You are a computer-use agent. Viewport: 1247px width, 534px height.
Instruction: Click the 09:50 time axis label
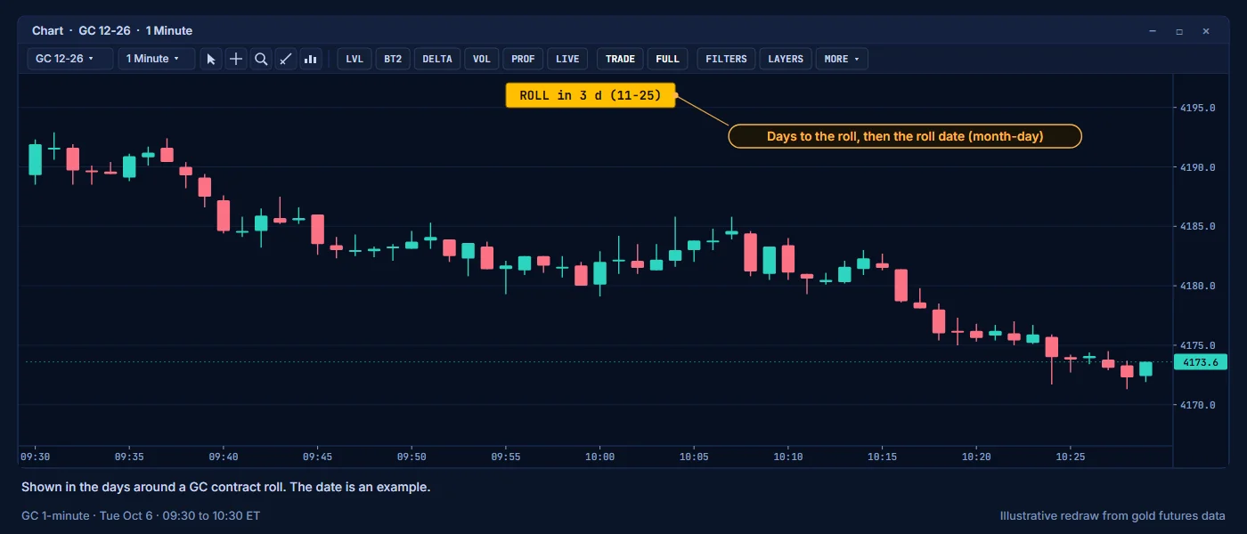click(412, 457)
